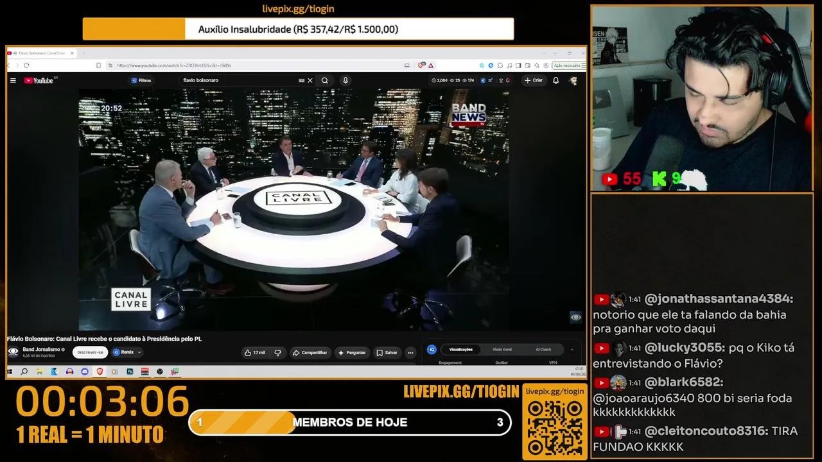Open File Explorer from the taskbar
Screen dimensions: 822x462
(39, 372)
